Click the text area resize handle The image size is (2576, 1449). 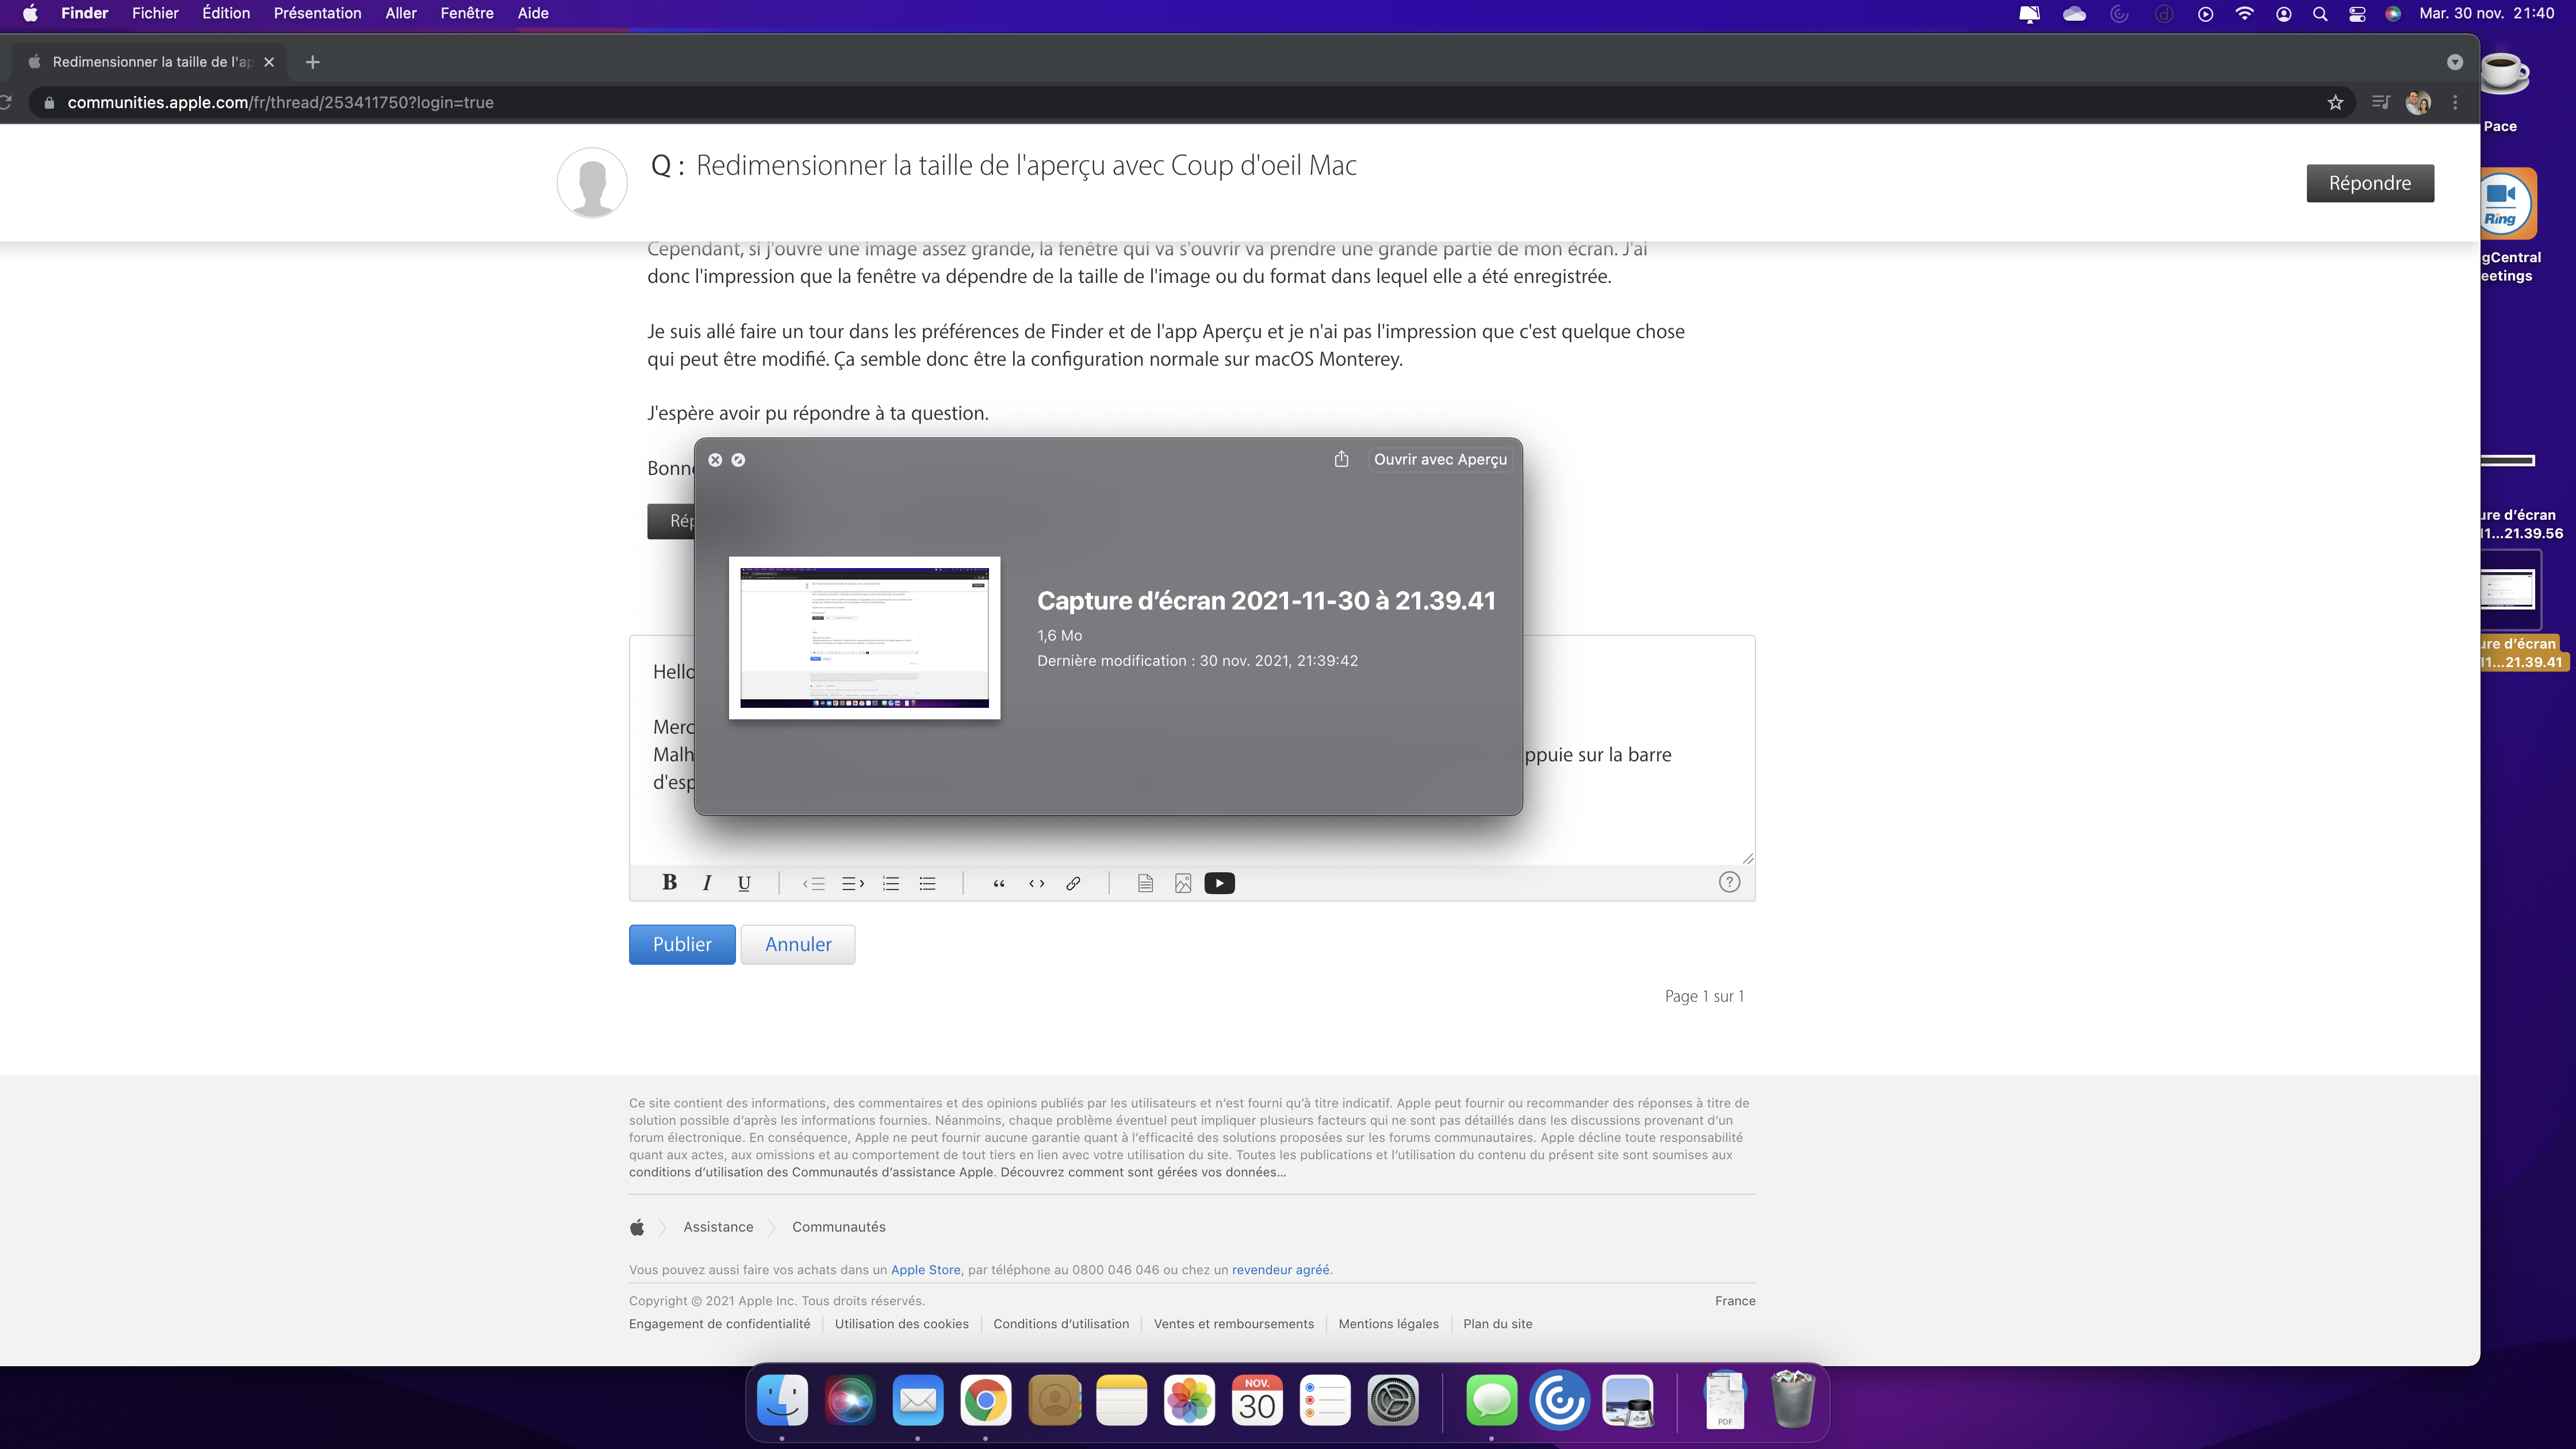(x=1747, y=858)
